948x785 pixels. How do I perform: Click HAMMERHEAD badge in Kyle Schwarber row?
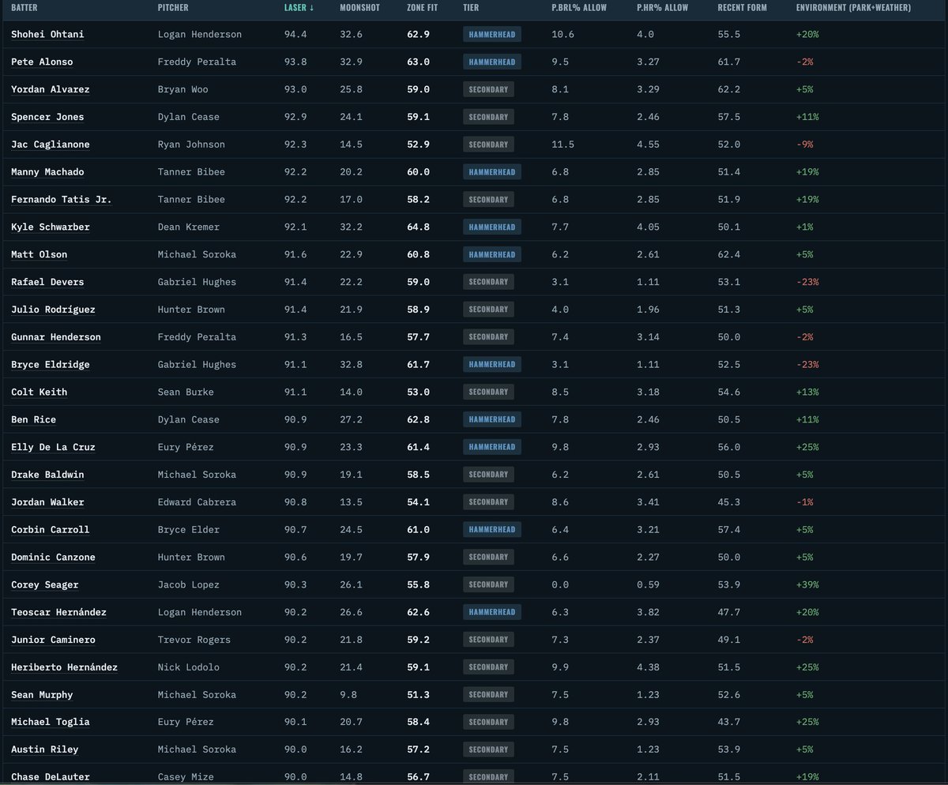(x=491, y=227)
